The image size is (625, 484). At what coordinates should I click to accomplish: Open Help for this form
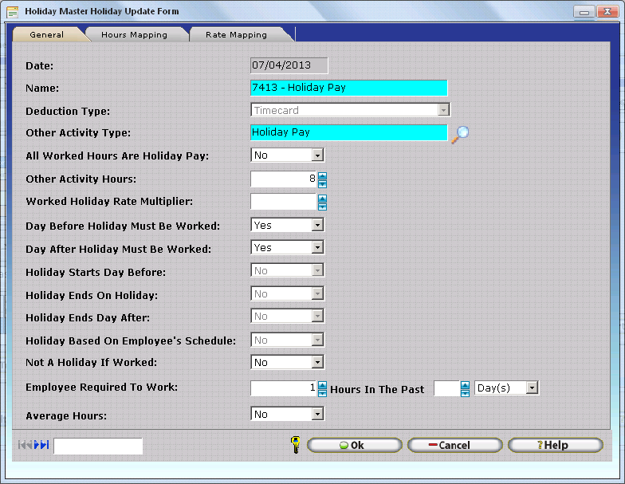pyautogui.click(x=555, y=445)
